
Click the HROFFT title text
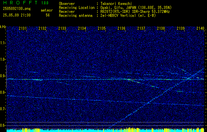point(20,3)
